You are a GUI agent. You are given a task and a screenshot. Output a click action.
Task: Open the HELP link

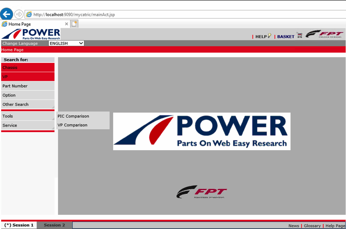(261, 37)
